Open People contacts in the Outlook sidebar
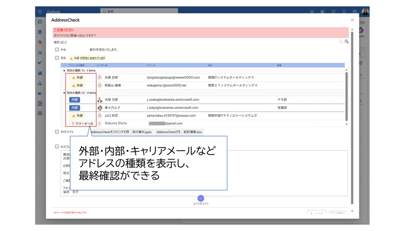The width and height of the screenshot is (411, 231). coord(40,53)
